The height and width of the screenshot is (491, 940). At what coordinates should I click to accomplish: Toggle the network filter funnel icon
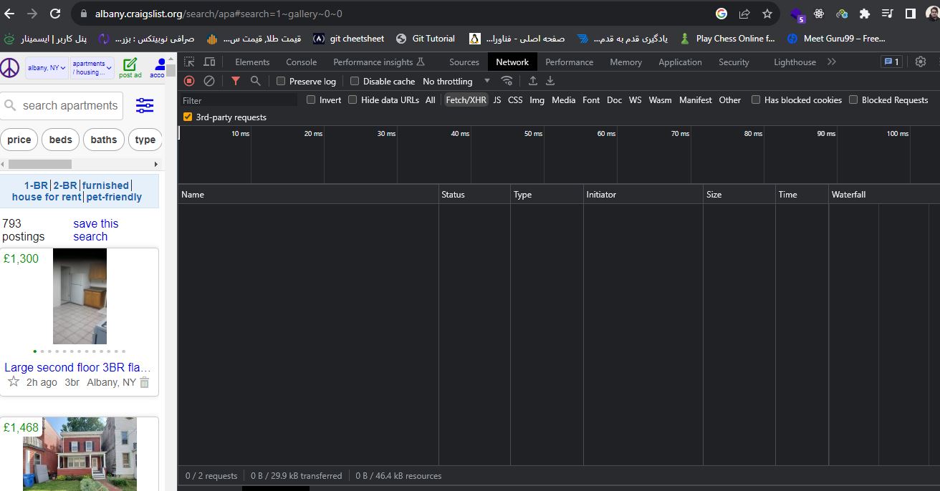236,81
